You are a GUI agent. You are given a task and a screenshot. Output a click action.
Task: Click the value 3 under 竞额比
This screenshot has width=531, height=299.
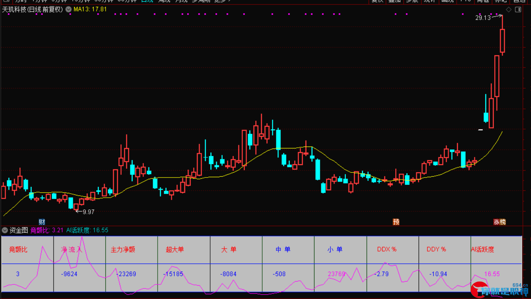coord(18,274)
